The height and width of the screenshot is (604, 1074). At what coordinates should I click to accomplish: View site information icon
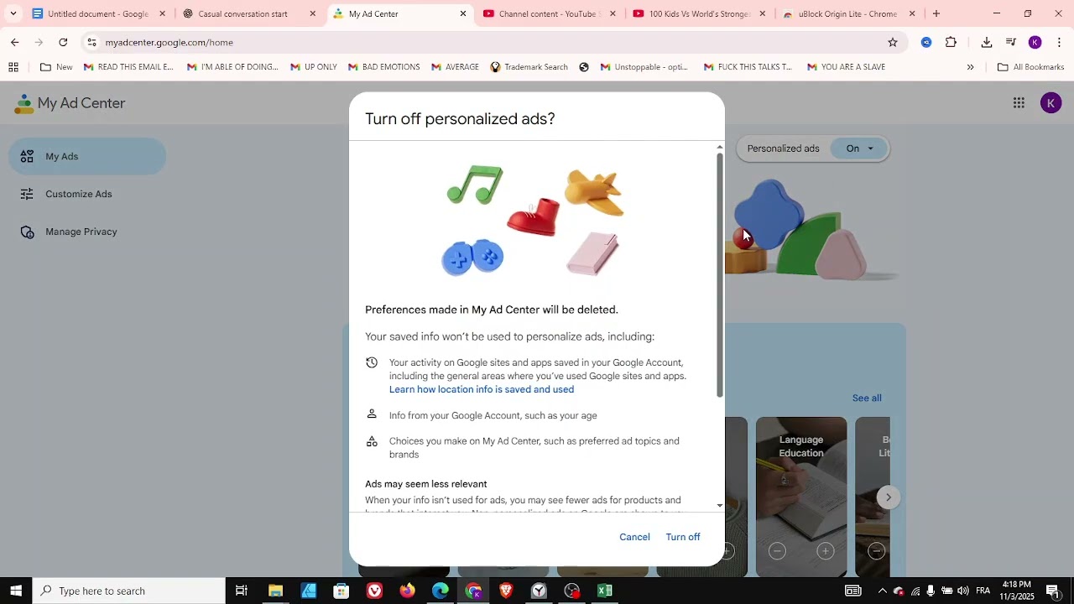[91, 42]
